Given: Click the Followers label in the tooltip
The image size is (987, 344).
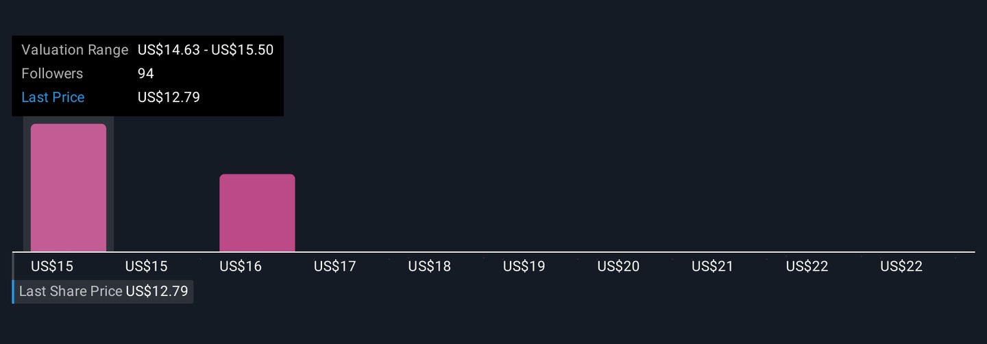Looking at the screenshot, I should pos(52,73).
